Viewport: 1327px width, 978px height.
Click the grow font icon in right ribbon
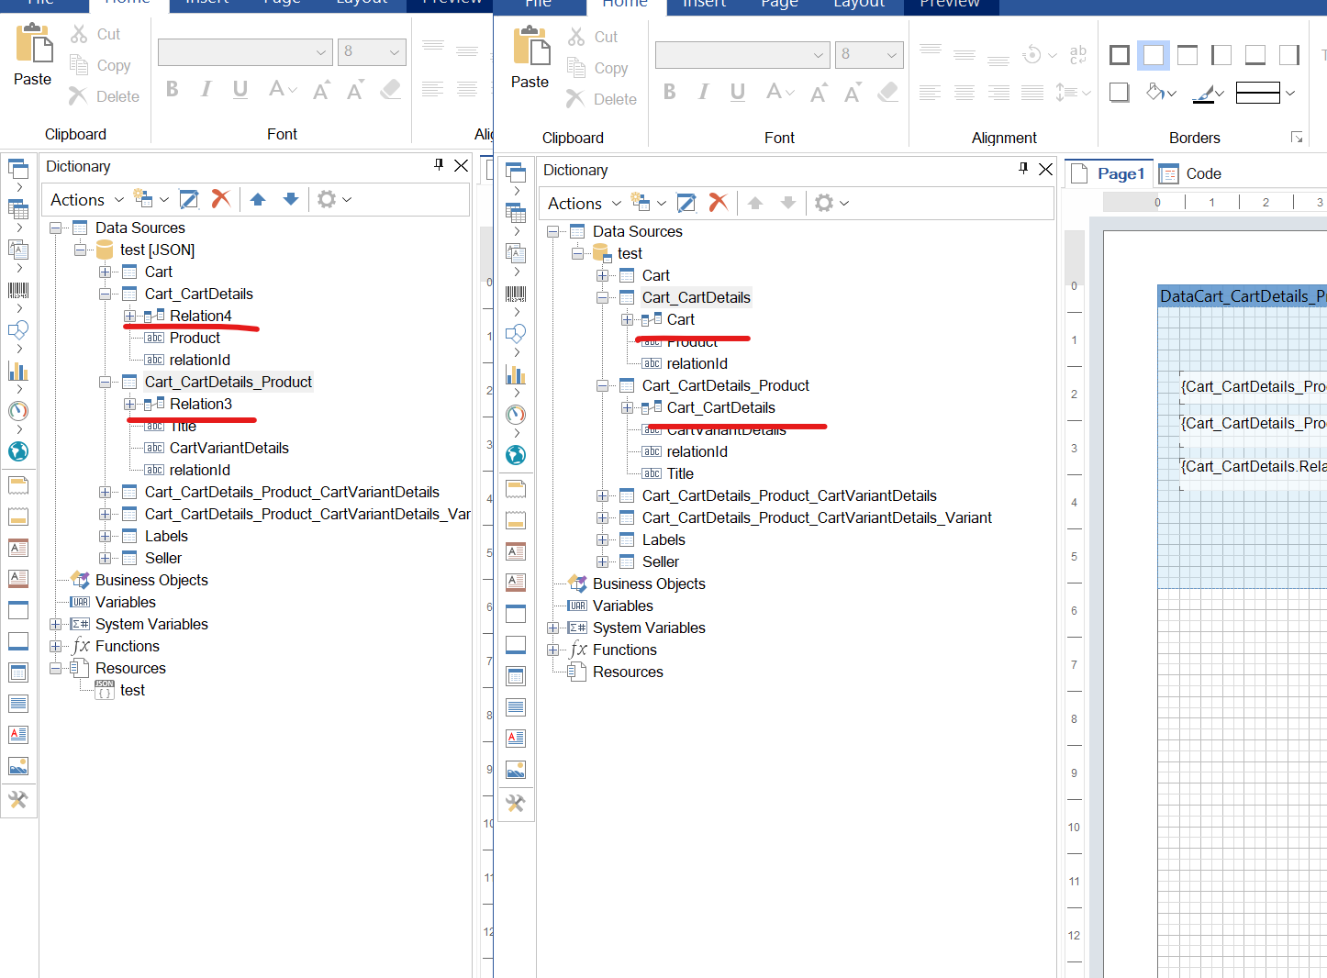pyautogui.click(x=819, y=92)
